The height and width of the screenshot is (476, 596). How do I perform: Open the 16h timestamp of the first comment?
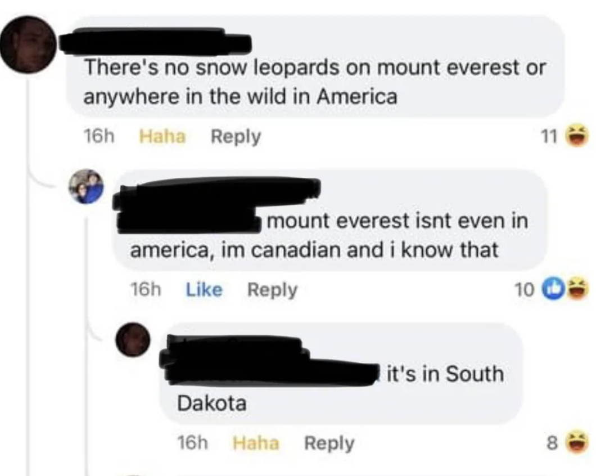pyautogui.click(x=100, y=135)
